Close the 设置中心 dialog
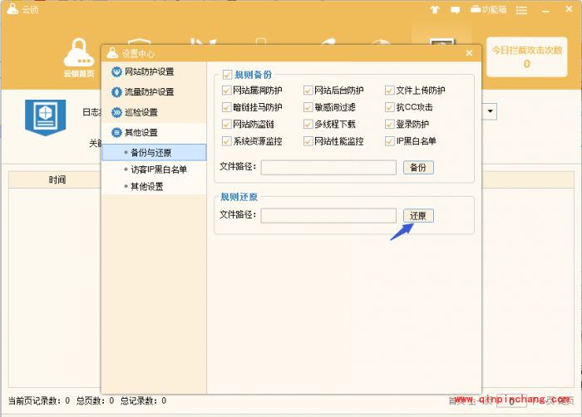 coord(469,53)
